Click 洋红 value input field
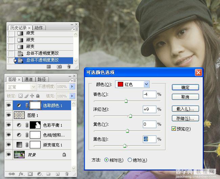 149,109
